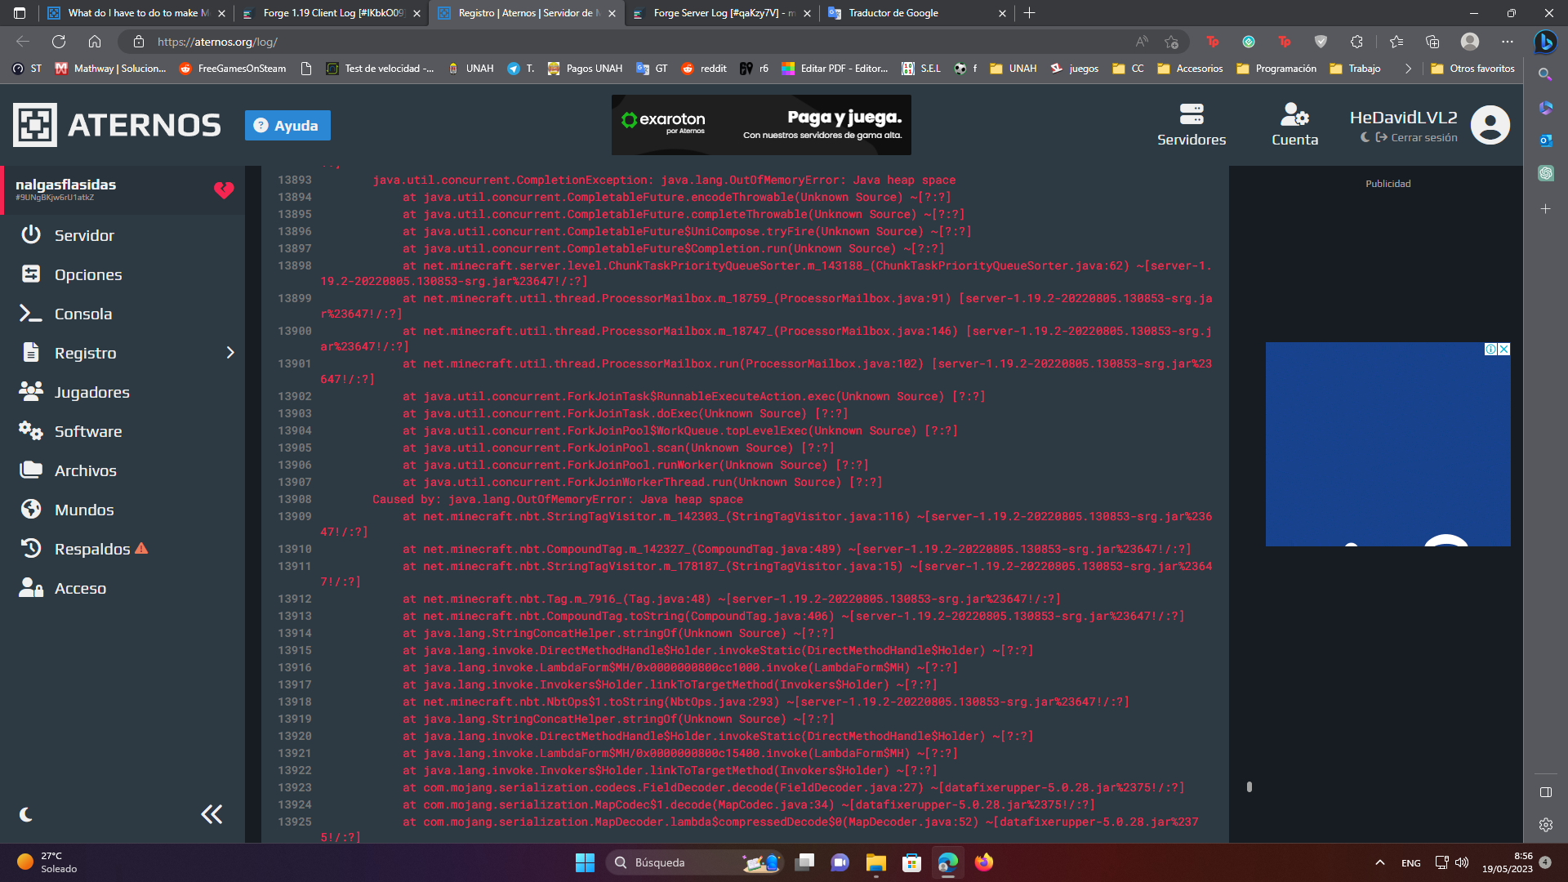Switch to Traductor de Google tab
This screenshot has height=882, width=1568.
(x=917, y=13)
